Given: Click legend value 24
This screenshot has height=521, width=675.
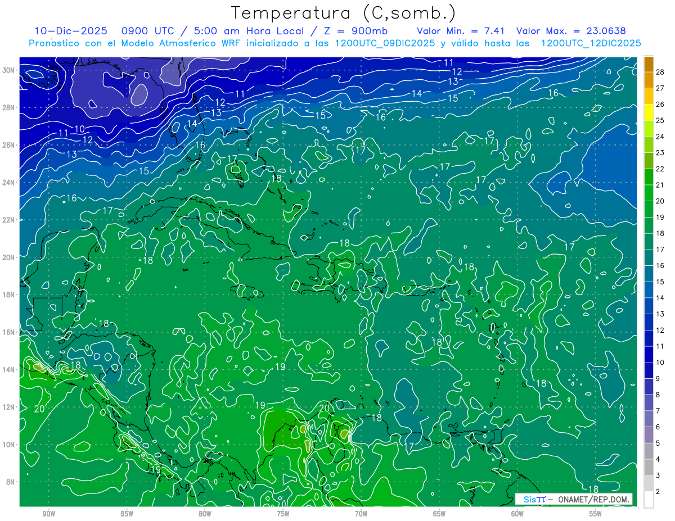Looking at the screenshot, I should point(660,137).
